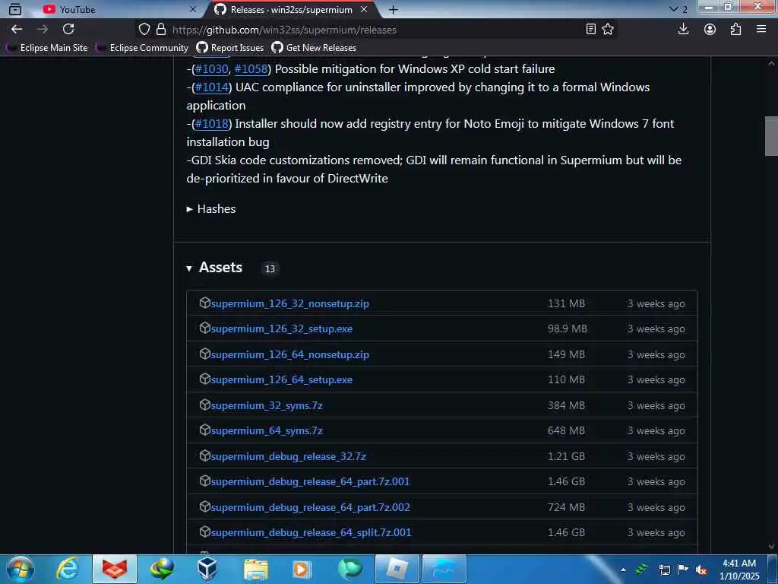The height and width of the screenshot is (584, 778).
Task: Open the Action Center flag tray icon
Action: (683, 570)
